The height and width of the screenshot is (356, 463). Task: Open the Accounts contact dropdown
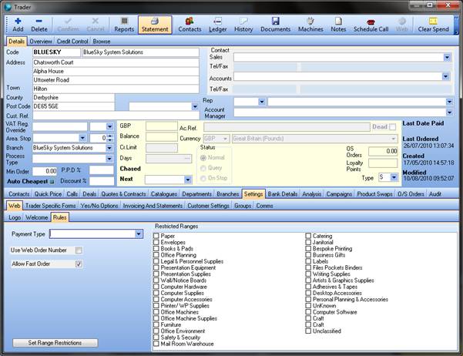445,77
